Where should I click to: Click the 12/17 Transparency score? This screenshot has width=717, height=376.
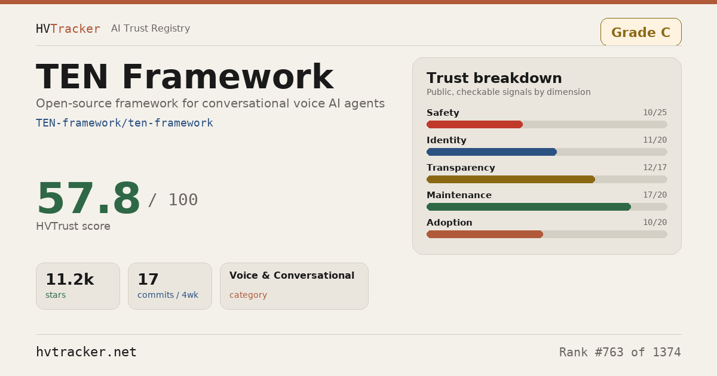pos(655,168)
